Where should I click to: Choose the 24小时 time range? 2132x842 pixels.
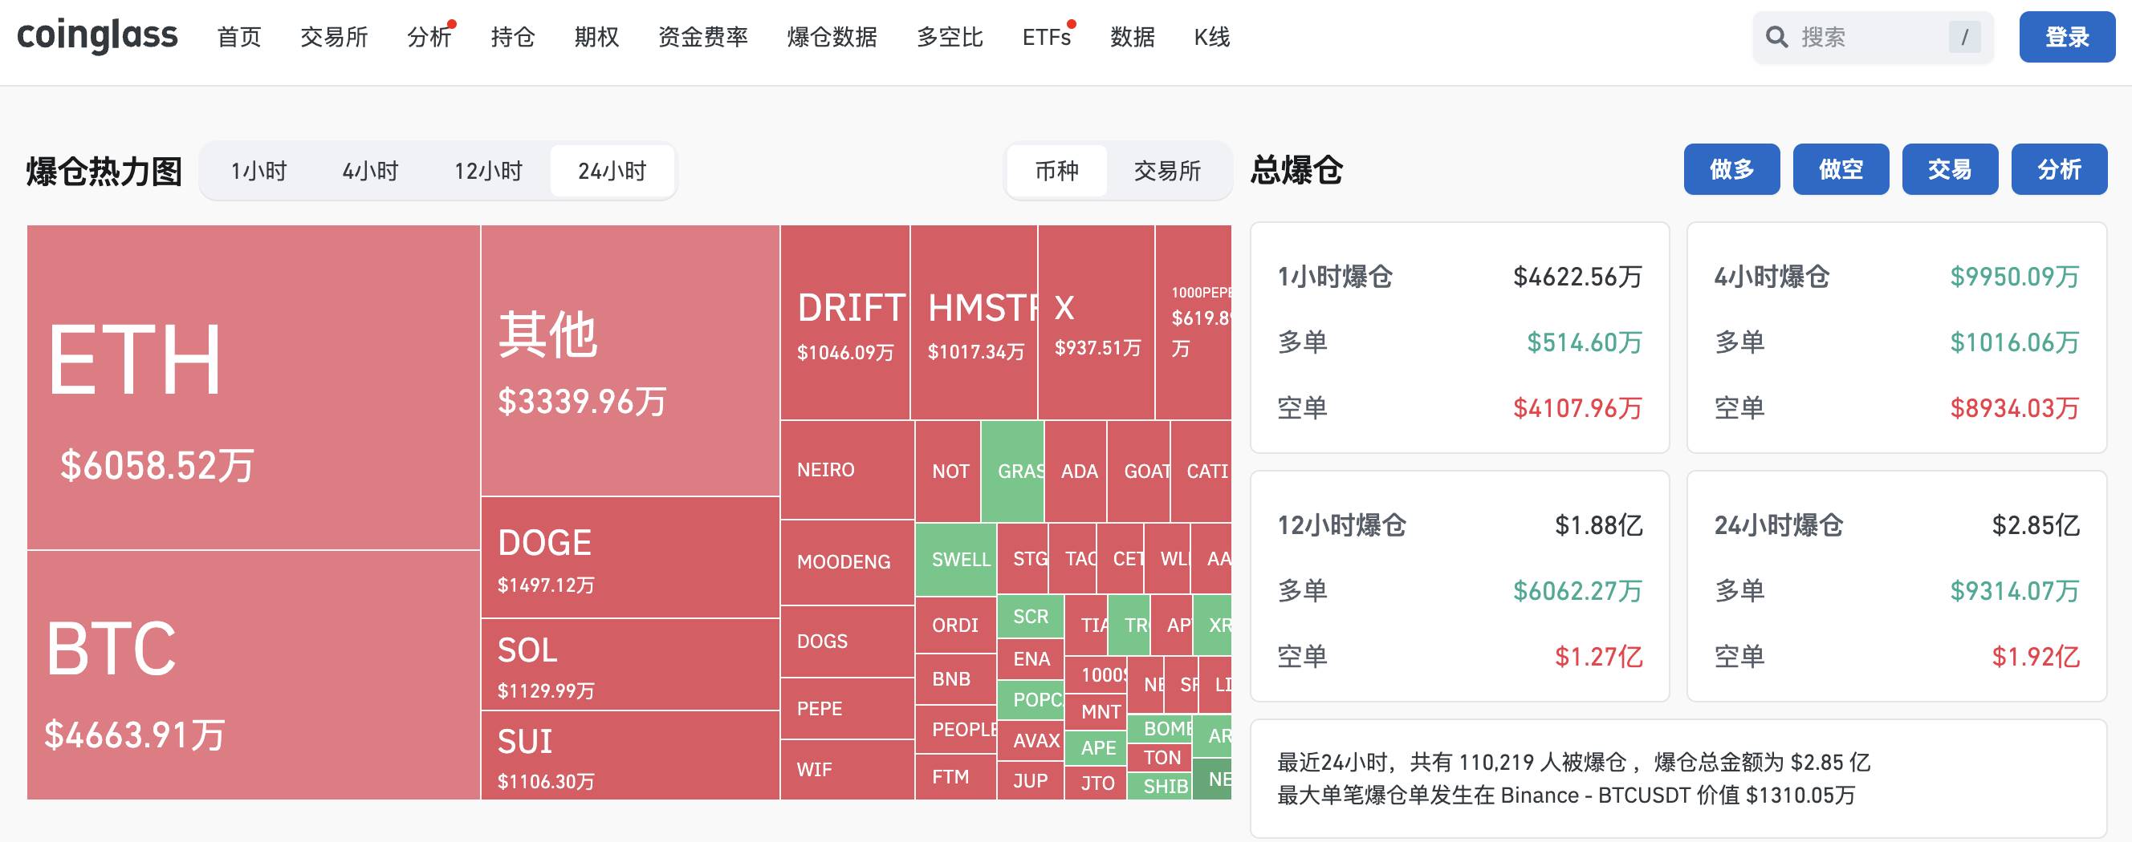612,172
